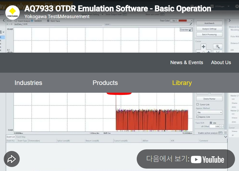Open the list menu icon dropdown
The width and height of the screenshot is (239, 171).
[x=2, y=32]
